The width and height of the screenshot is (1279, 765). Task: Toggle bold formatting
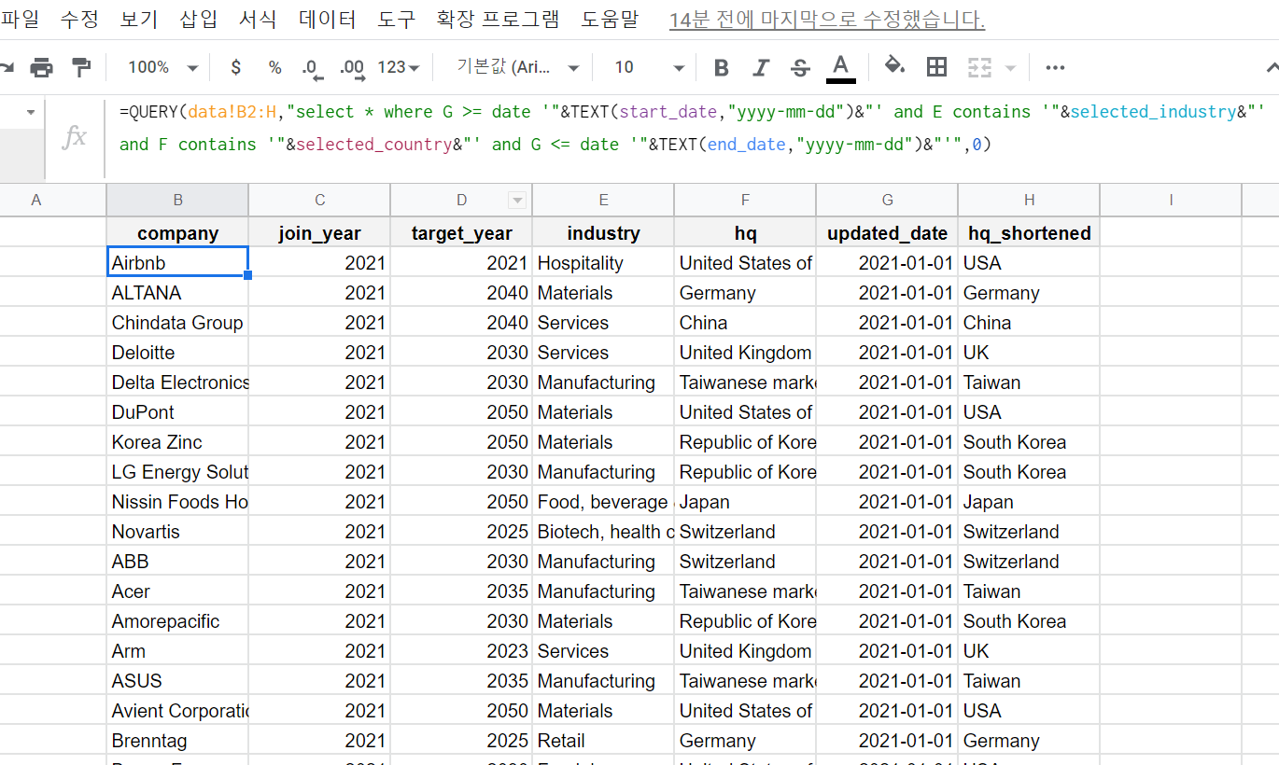click(x=721, y=67)
